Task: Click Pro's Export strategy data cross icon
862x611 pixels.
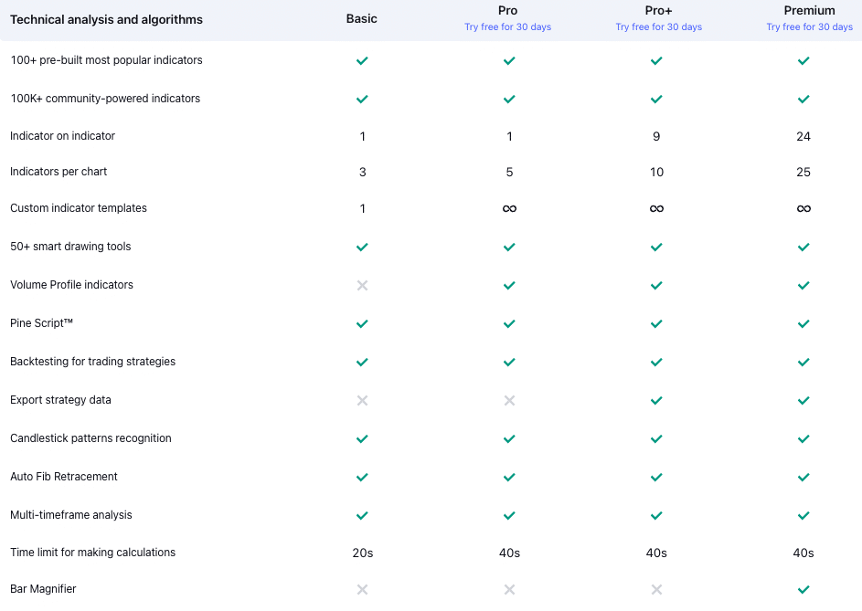Action: [x=509, y=400]
